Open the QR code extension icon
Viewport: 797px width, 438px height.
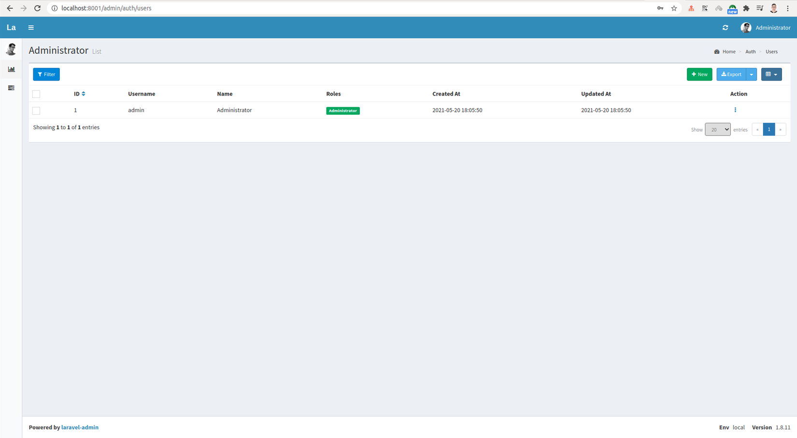[705, 8]
